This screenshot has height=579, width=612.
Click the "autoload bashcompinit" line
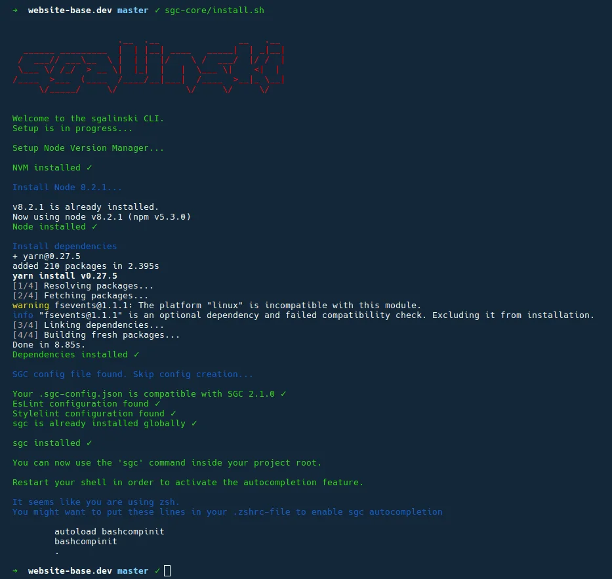tap(110, 532)
